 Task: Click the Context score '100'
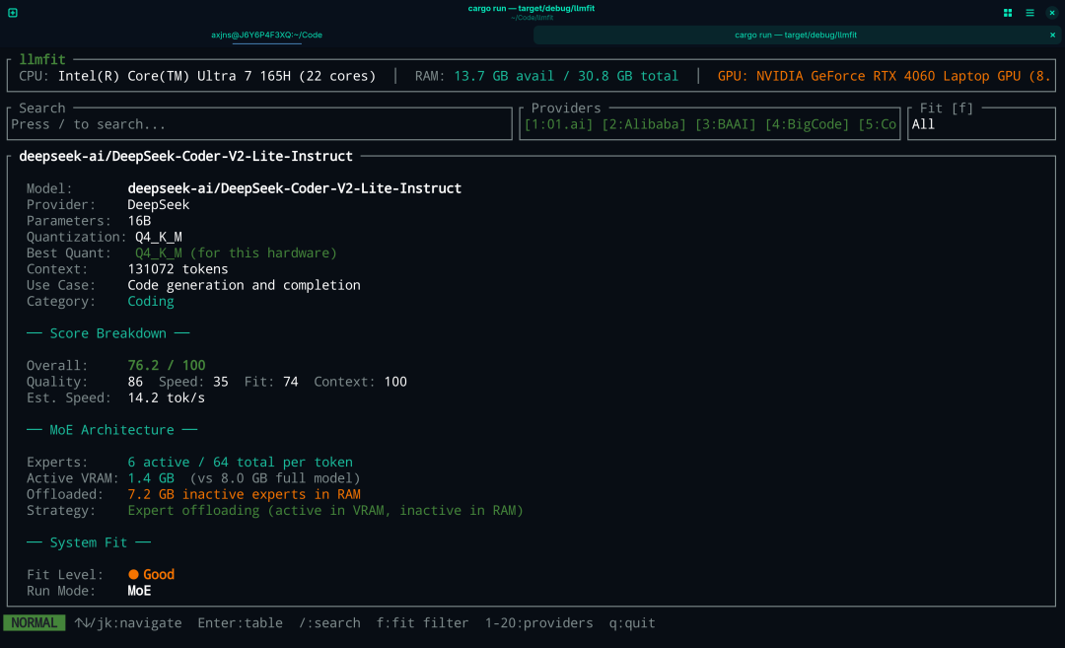click(395, 382)
